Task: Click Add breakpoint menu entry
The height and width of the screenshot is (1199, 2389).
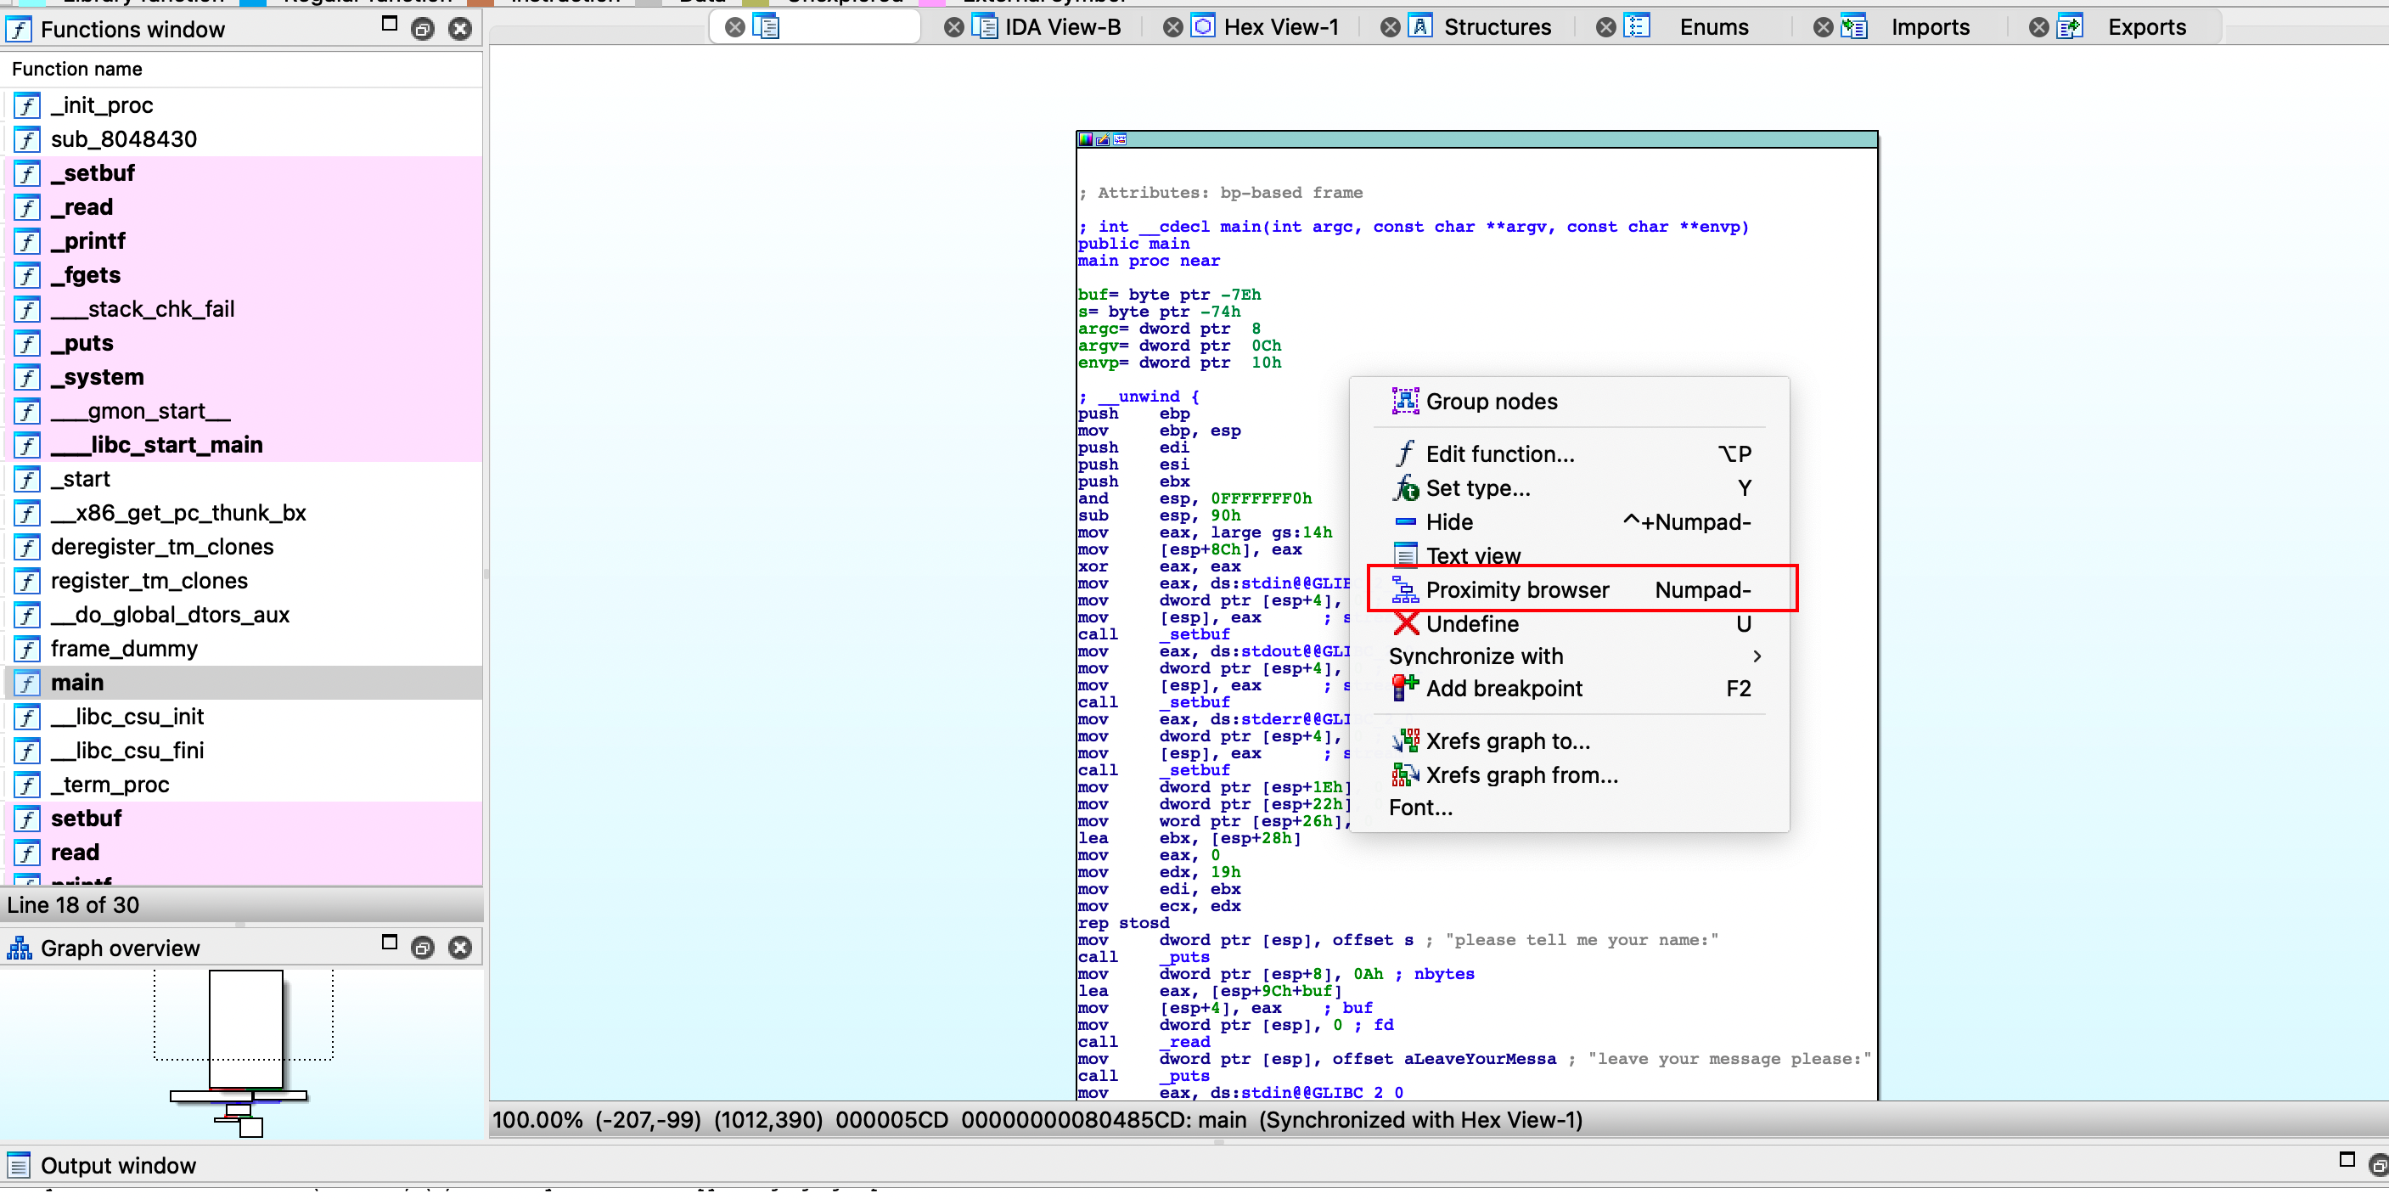Action: click(1504, 688)
